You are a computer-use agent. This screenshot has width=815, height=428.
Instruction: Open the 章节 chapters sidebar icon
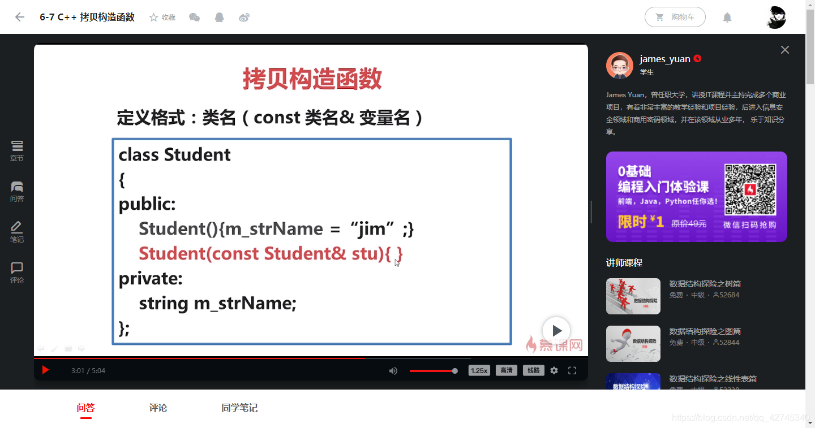coord(17,151)
